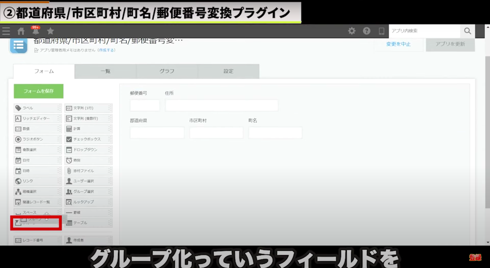Select the チェックボックス field
The height and width of the screenshot is (268, 490).
pos(88,139)
